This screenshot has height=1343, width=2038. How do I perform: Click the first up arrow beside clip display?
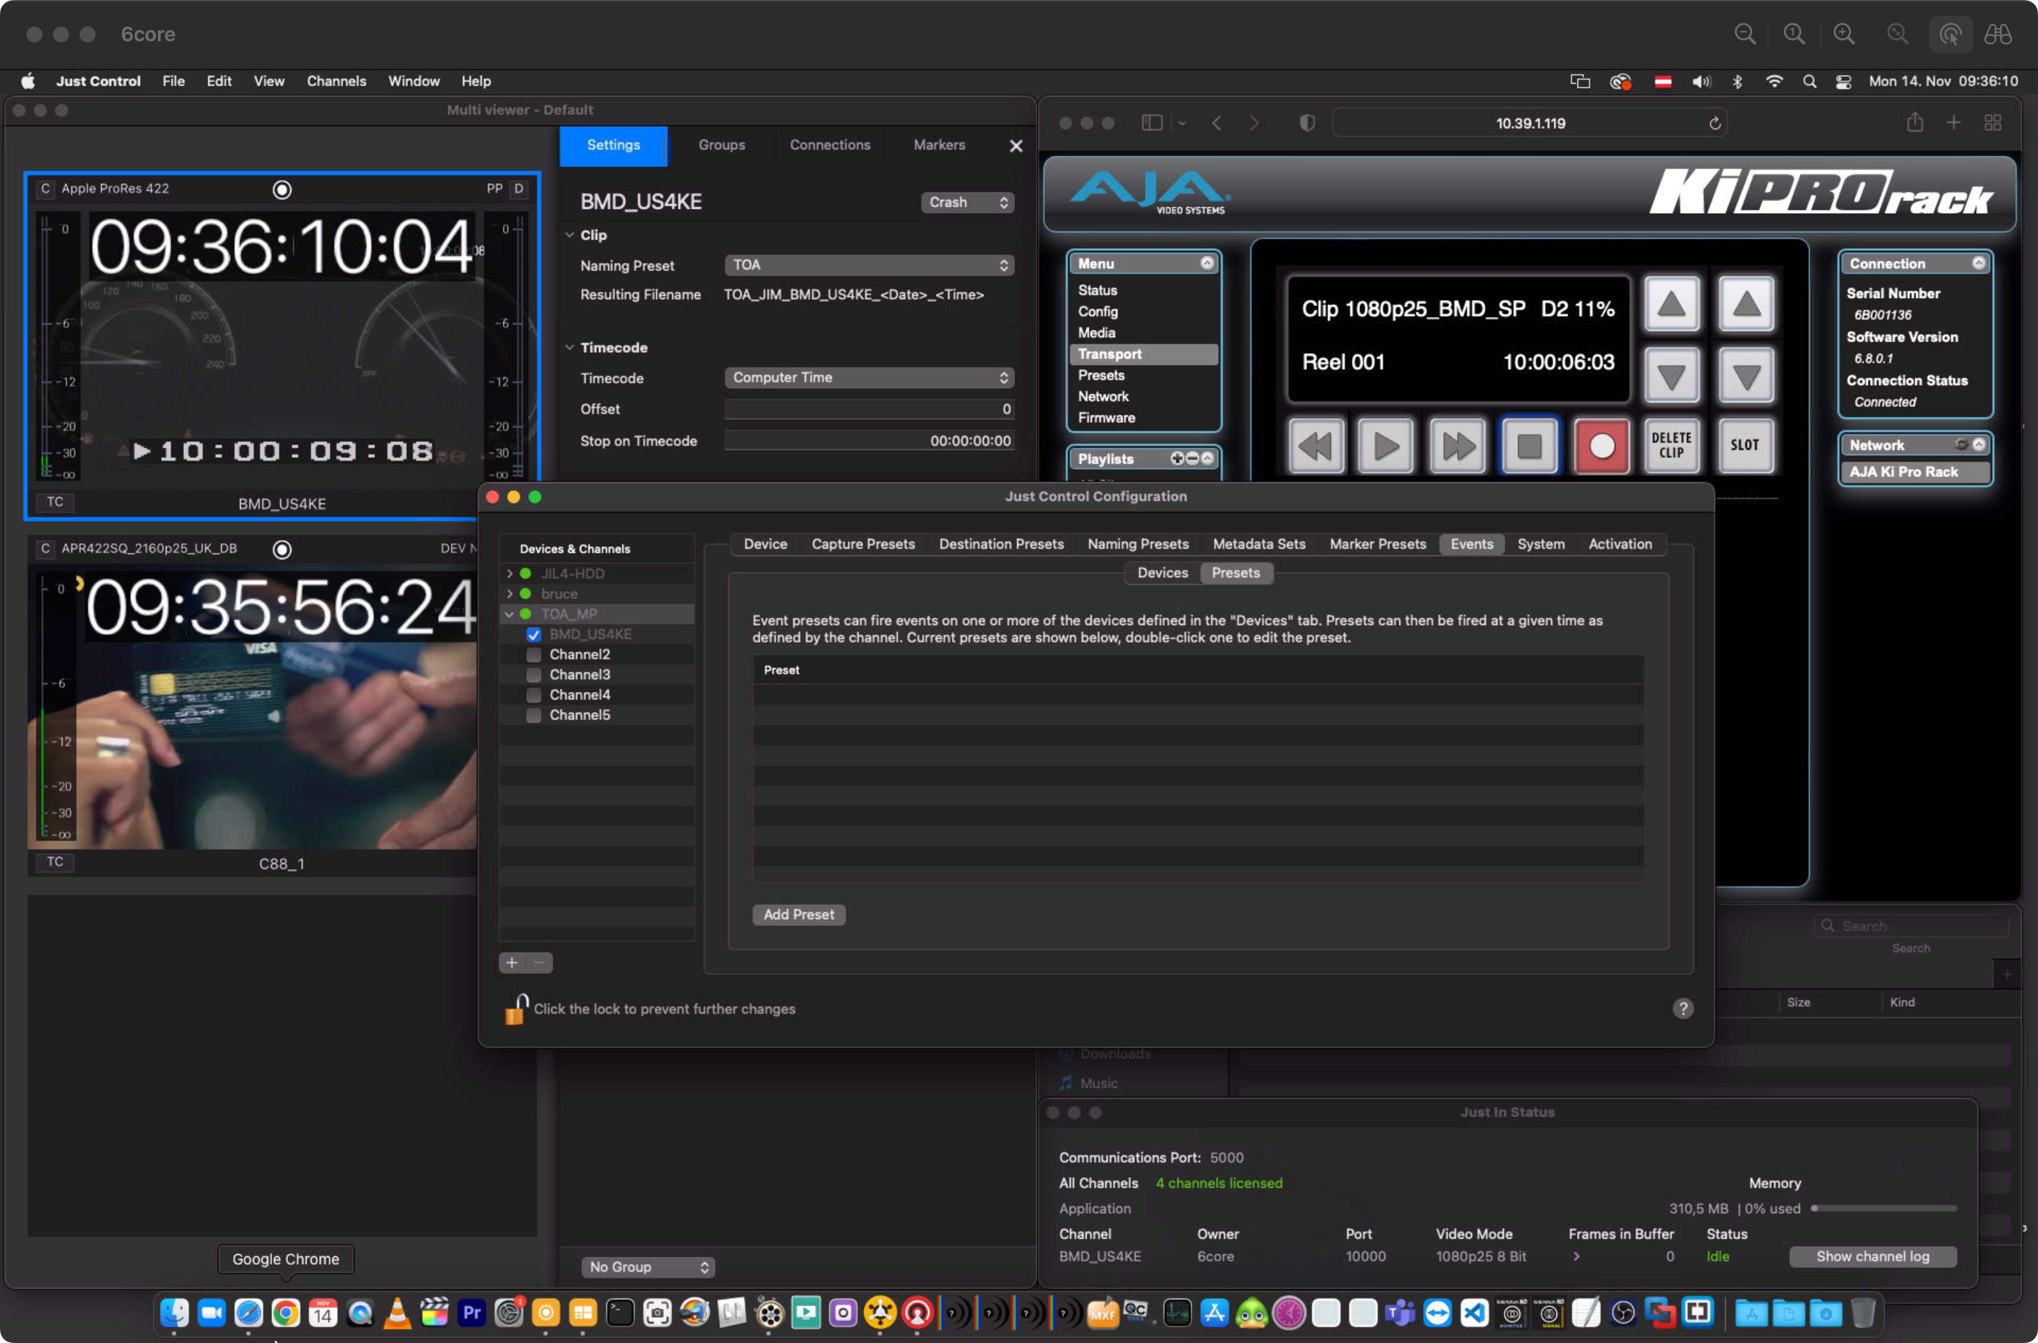1672,303
